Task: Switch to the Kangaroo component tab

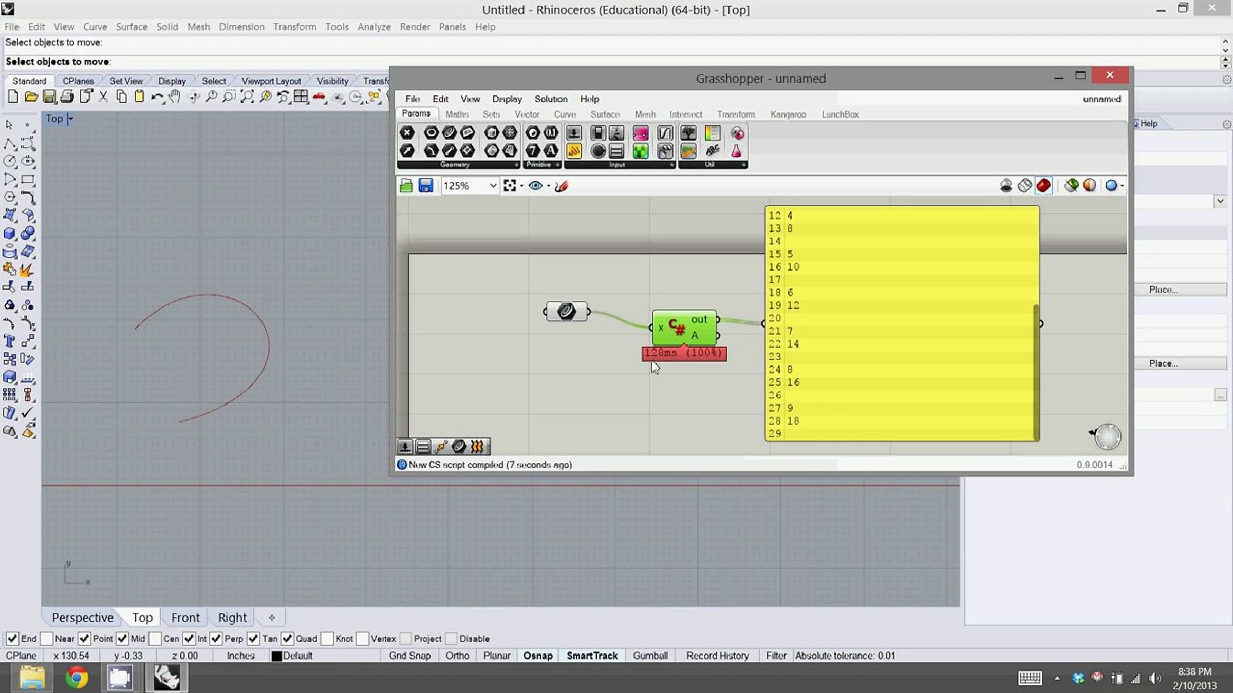Action: coord(788,114)
